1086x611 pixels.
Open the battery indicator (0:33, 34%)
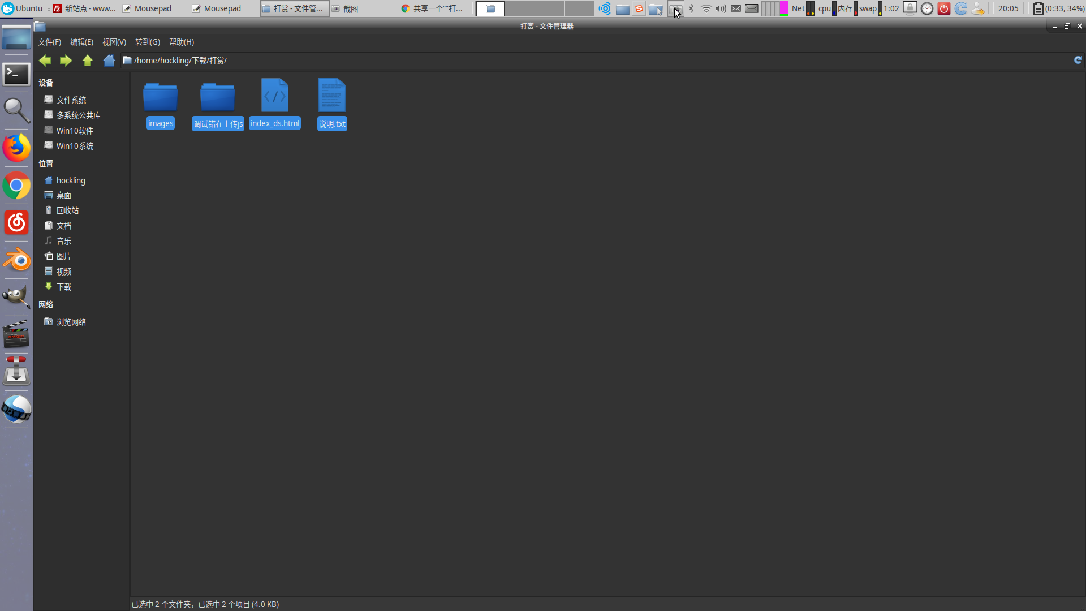coord(1058,8)
